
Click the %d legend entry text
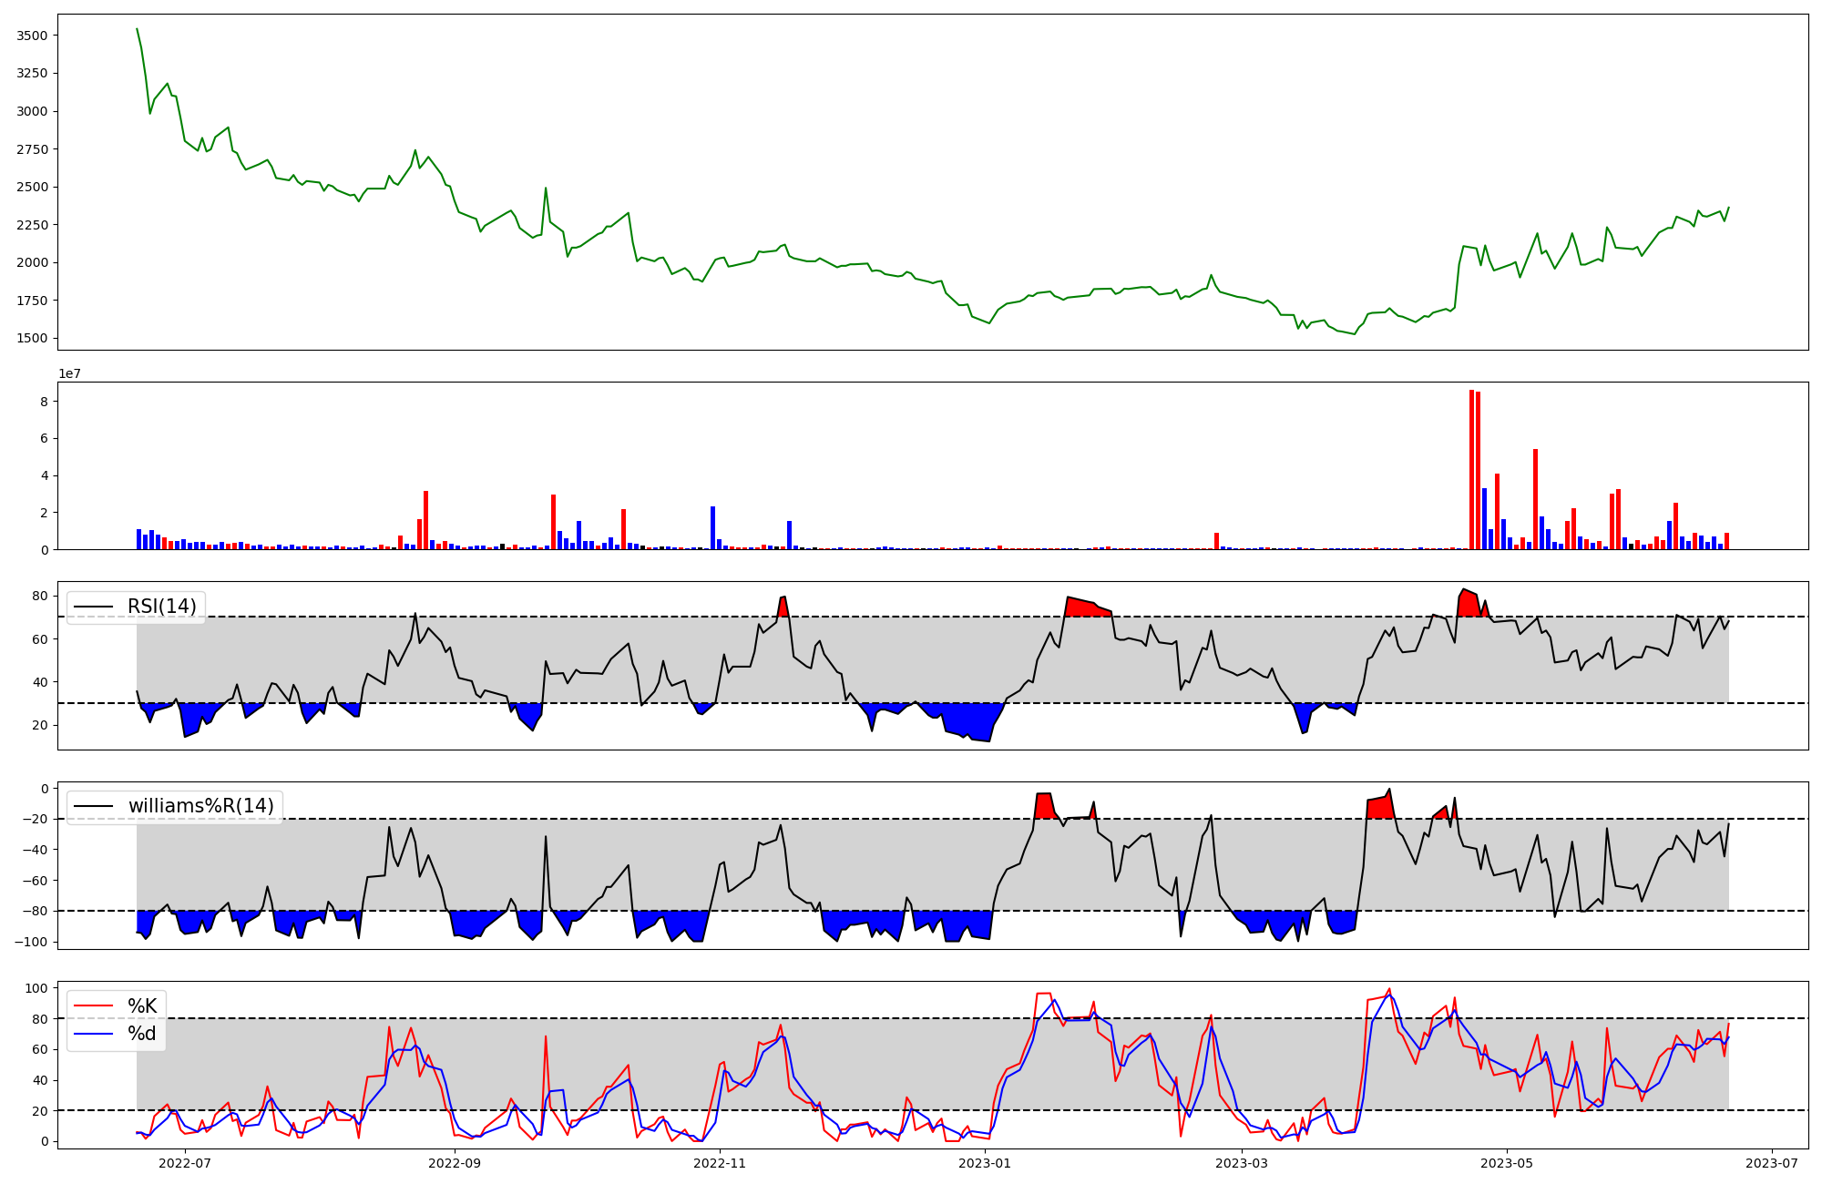pyautogui.click(x=142, y=1034)
